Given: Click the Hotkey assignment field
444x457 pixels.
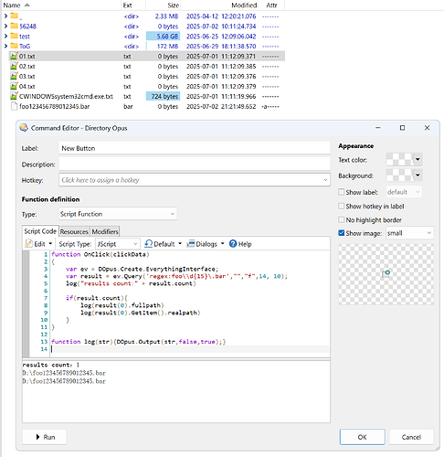Looking at the screenshot, I should tap(195, 180).
